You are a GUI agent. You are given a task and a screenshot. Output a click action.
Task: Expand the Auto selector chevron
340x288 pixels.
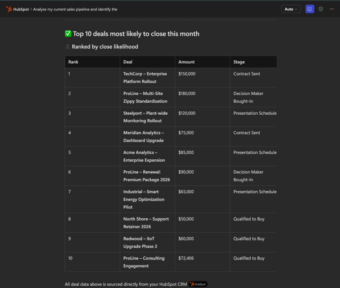[x=296, y=9]
